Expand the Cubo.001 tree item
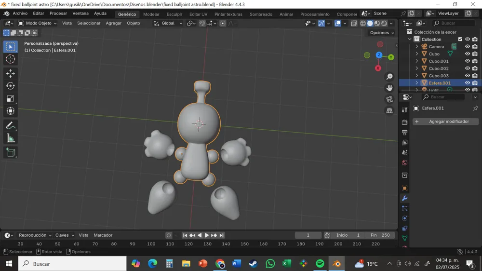 [x=417, y=61]
